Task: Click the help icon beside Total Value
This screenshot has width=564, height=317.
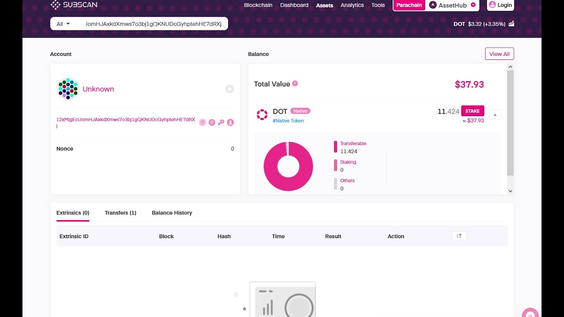Action: coord(295,83)
